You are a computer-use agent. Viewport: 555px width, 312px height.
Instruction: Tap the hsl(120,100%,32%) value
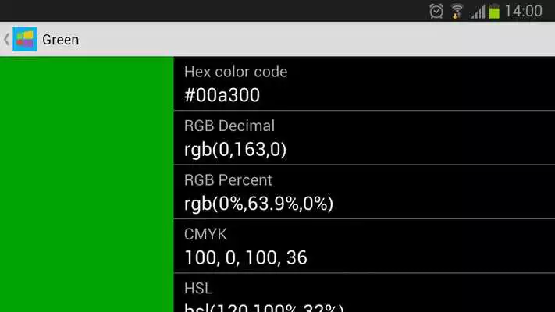[264, 307]
